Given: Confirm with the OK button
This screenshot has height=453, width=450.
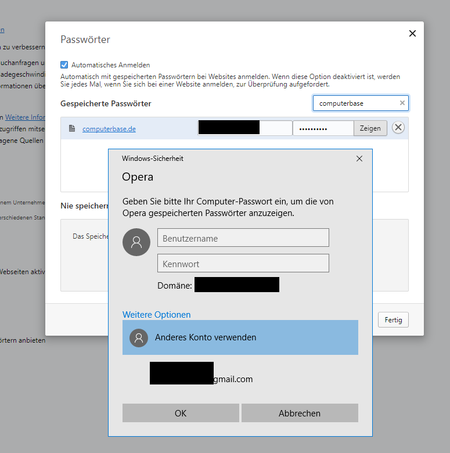Looking at the screenshot, I should tap(181, 413).
